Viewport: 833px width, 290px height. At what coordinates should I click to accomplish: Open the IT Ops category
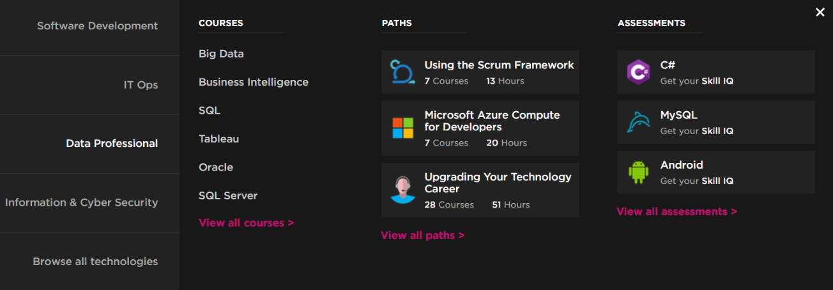141,85
